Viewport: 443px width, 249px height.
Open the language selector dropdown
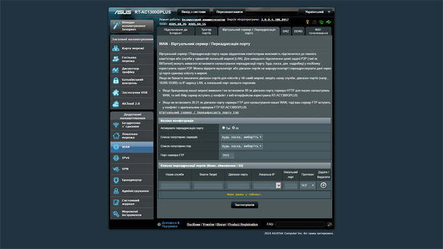(x=316, y=12)
